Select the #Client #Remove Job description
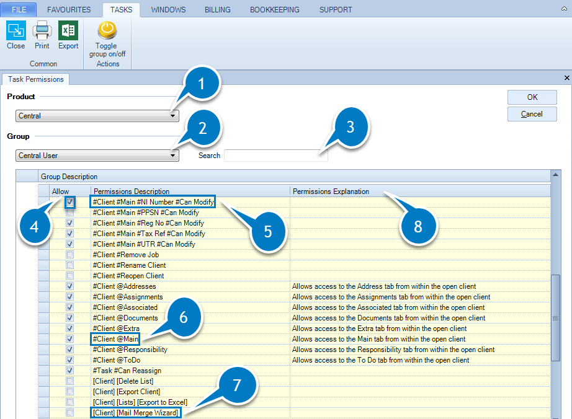572x419 pixels. (x=126, y=255)
